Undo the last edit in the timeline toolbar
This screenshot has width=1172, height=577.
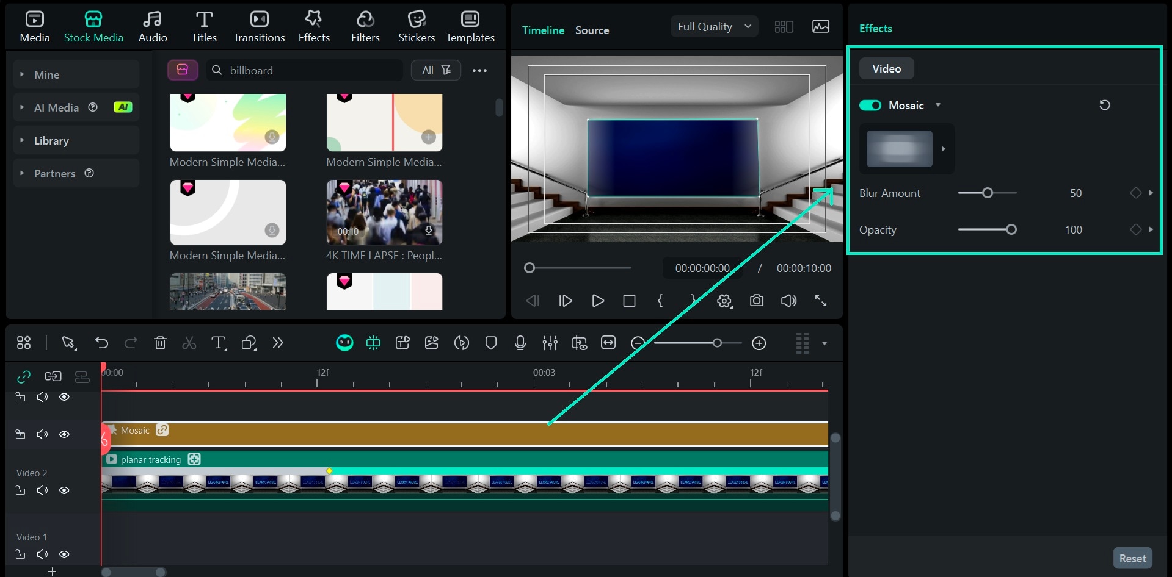101,343
